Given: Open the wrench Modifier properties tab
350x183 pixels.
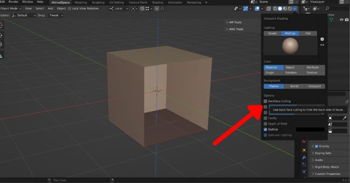Looking at the screenshot, I should 304,157.
